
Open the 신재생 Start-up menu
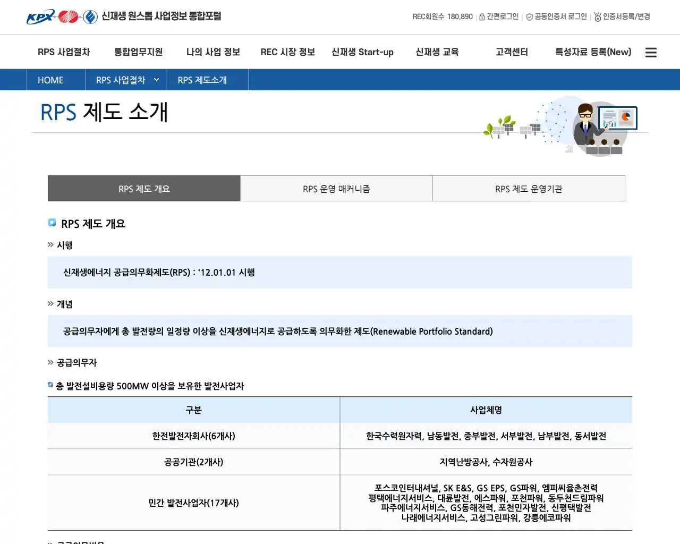[362, 52]
